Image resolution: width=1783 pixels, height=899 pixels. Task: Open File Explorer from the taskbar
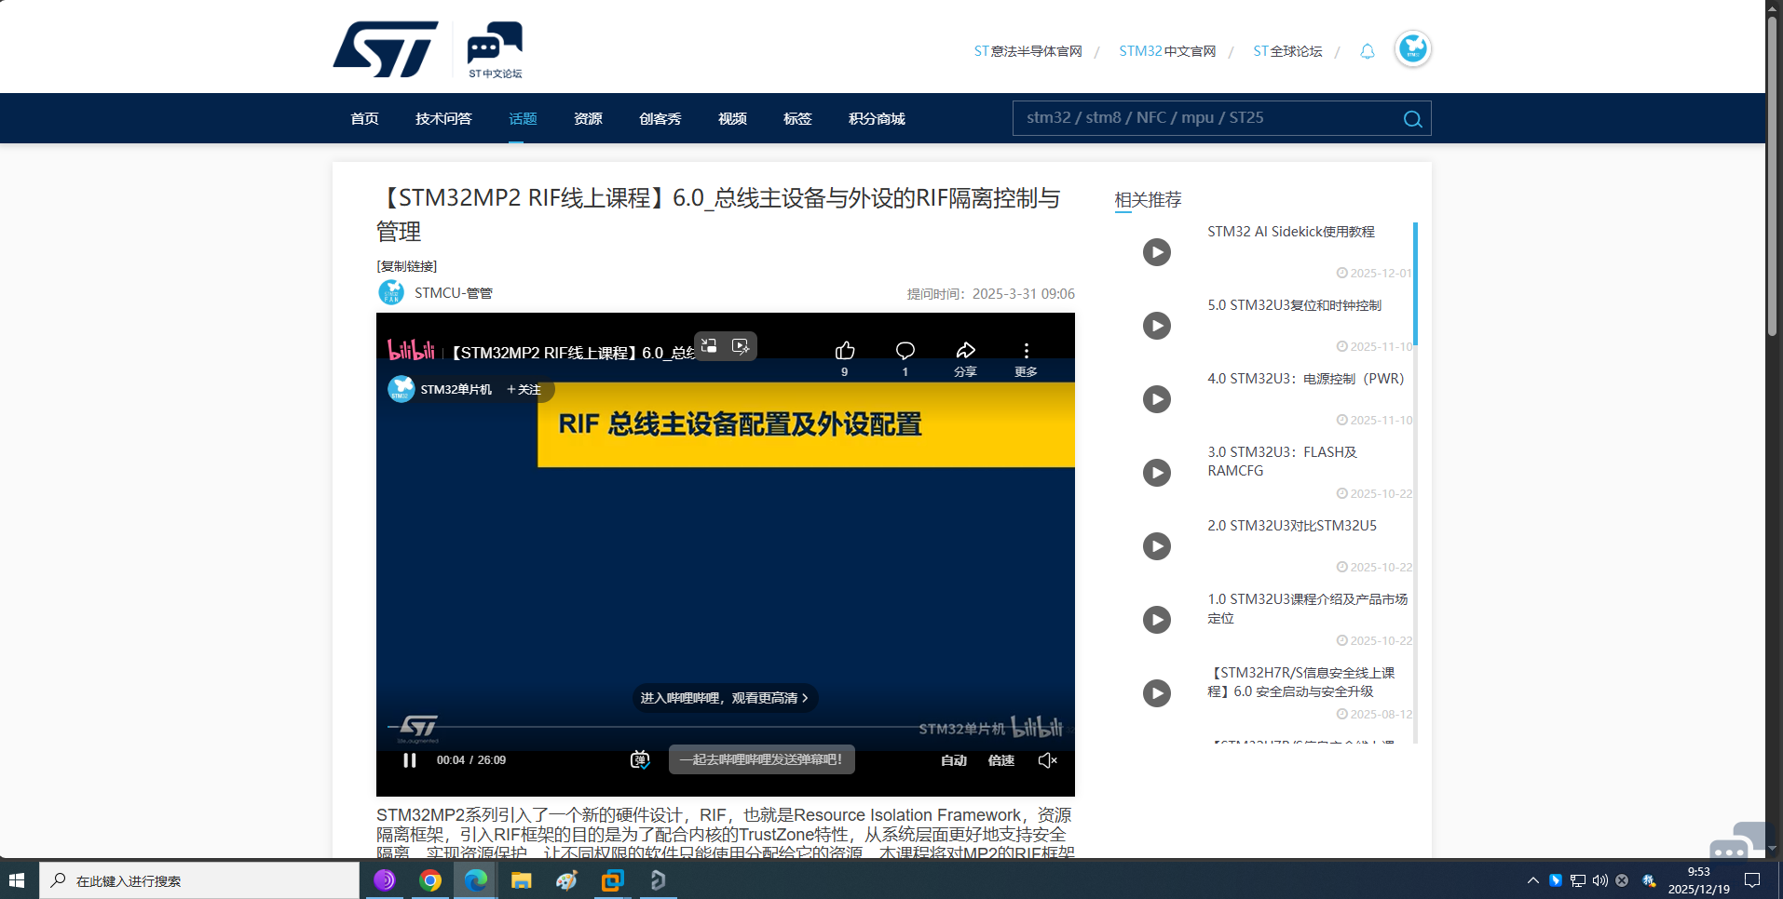click(x=522, y=880)
